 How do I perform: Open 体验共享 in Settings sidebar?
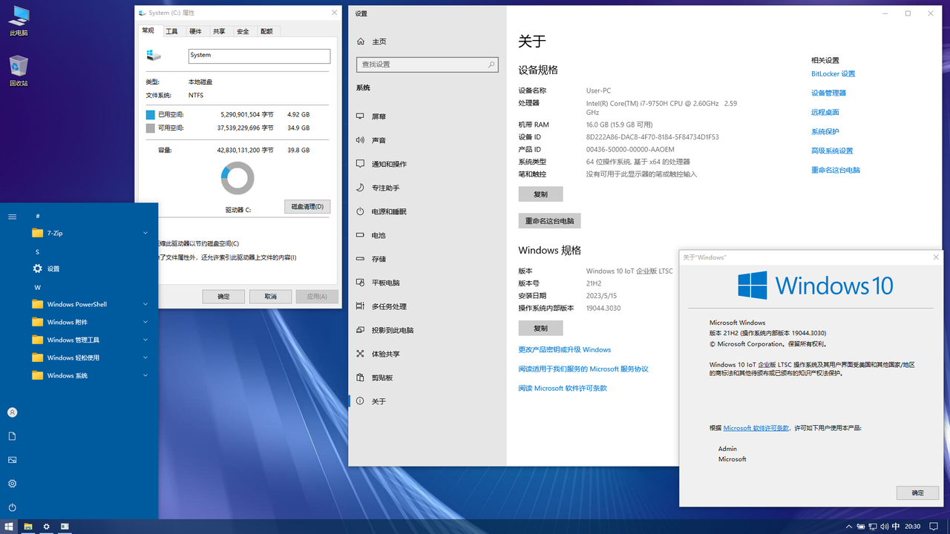coord(427,354)
